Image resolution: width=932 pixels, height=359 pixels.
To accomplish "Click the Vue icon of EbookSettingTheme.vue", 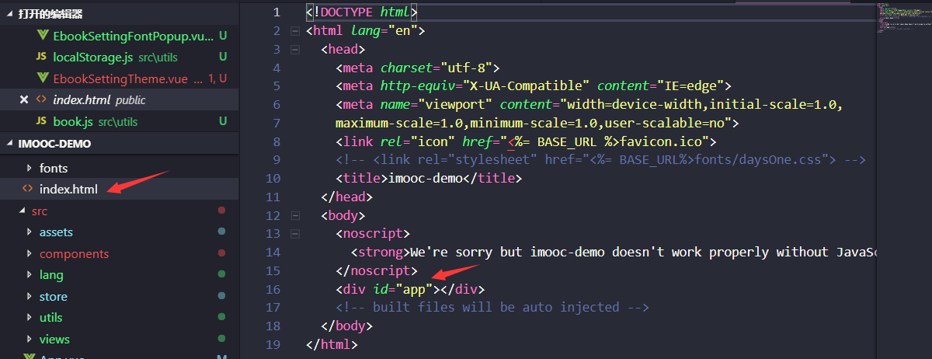I will 42,78.
